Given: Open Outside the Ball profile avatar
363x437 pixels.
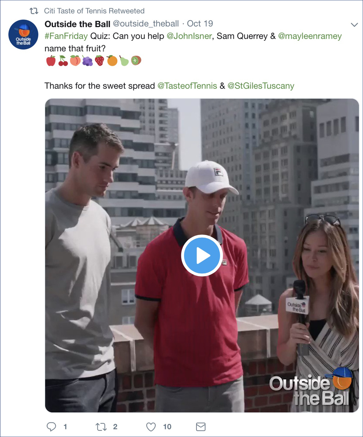Looking at the screenshot, I should click(x=23, y=34).
